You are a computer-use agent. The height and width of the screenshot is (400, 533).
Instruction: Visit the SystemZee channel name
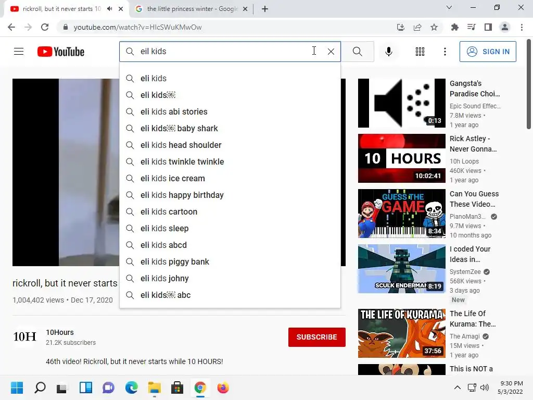(x=465, y=272)
